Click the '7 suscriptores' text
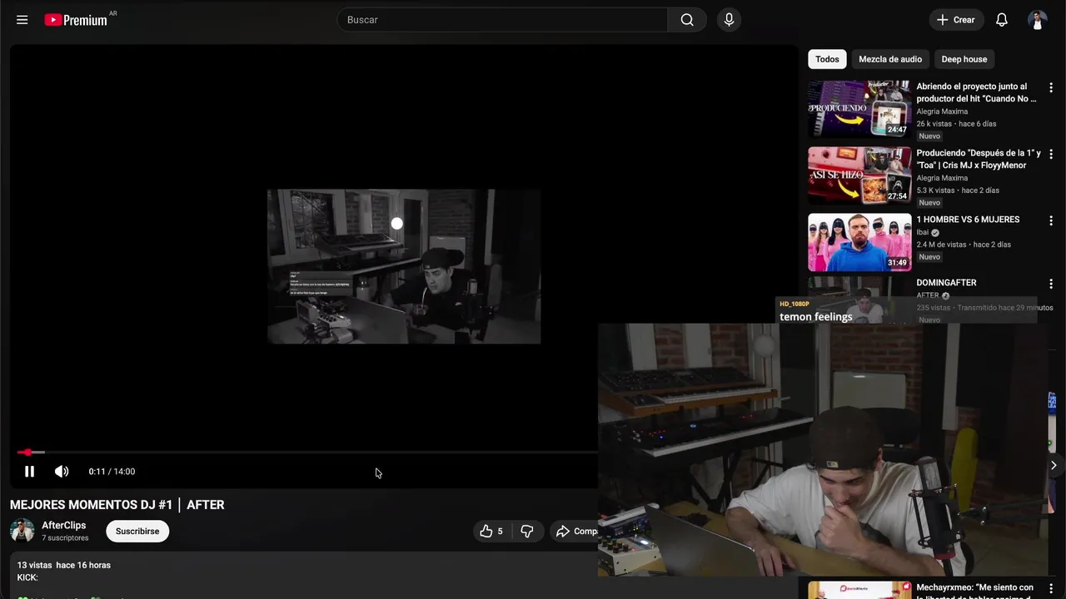The height and width of the screenshot is (599, 1066). point(65,538)
